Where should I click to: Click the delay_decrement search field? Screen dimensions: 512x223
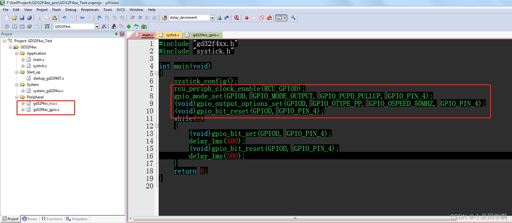189,18
